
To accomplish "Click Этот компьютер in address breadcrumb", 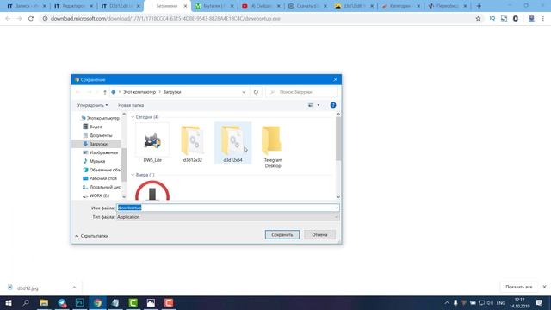I will [x=139, y=92].
